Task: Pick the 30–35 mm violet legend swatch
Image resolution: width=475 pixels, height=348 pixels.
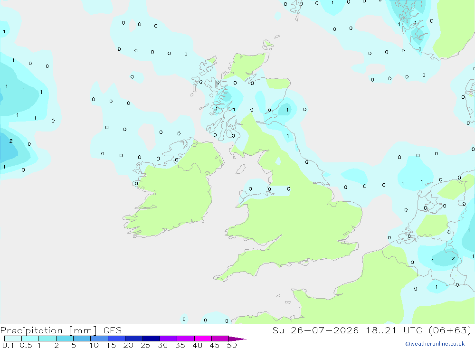Action: tap(168, 339)
